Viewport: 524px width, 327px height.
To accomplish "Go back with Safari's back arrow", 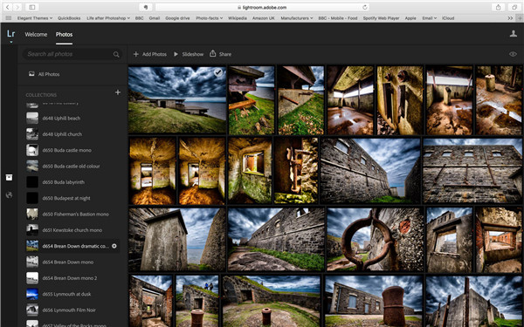I will coord(7,7).
